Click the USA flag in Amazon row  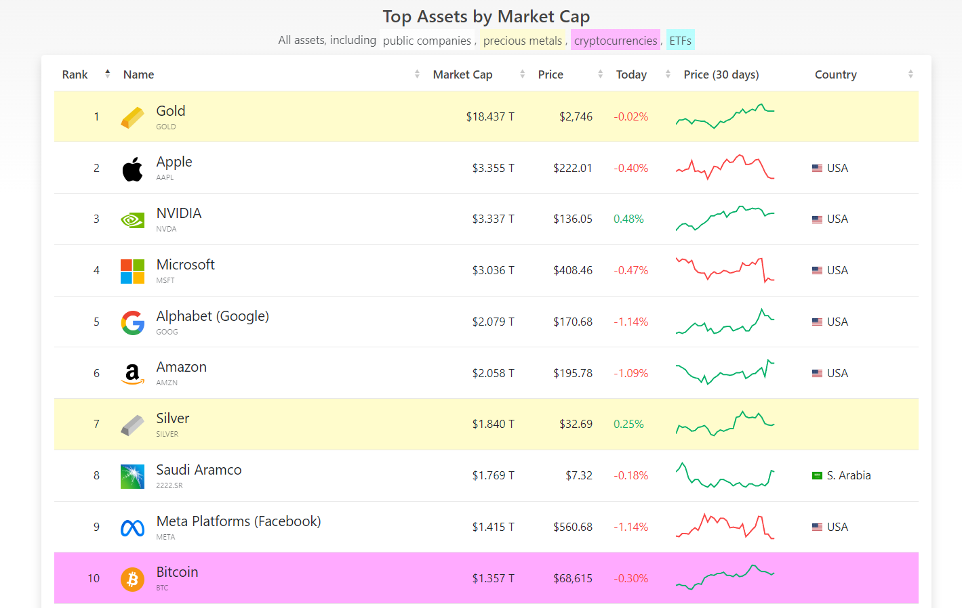tap(817, 374)
